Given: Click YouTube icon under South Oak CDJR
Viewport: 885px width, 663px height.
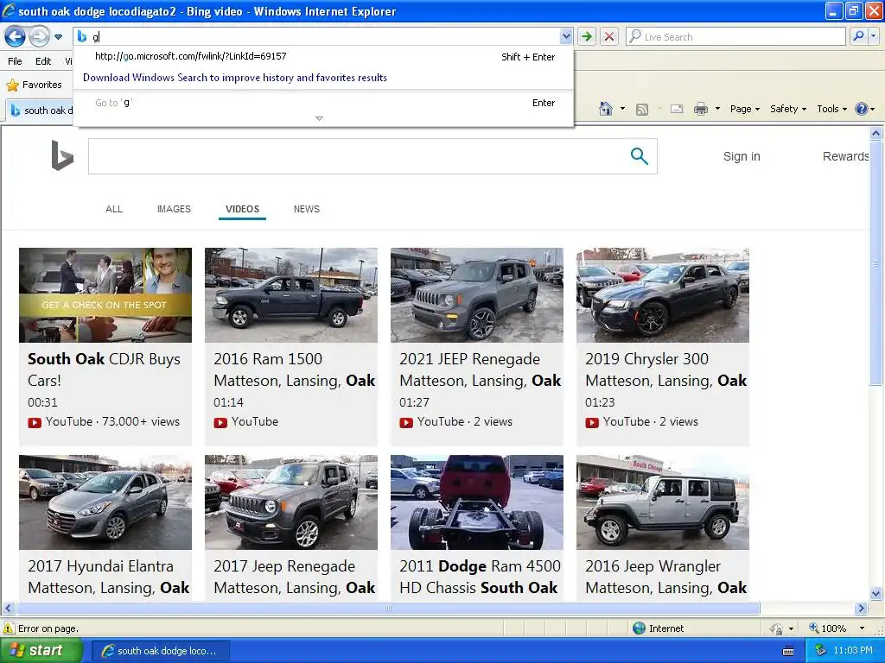Looking at the screenshot, I should click(35, 422).
